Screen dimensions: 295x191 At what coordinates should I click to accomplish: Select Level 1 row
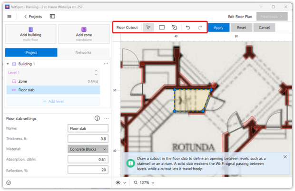(x=53, y=73)
